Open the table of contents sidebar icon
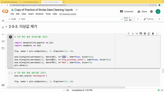This screenshot has width=164, height=92. tap(3, 21)
